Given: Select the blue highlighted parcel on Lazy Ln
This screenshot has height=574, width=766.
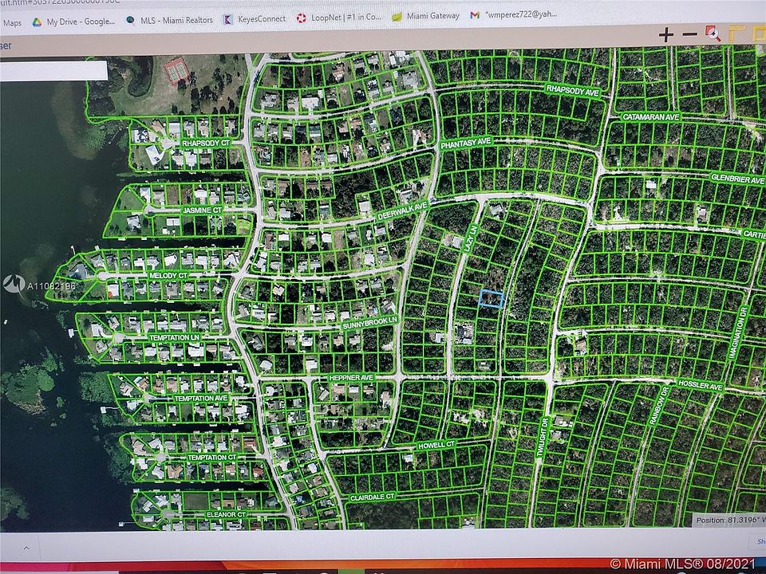Looking at the screenshot, I should click(491, 298).
